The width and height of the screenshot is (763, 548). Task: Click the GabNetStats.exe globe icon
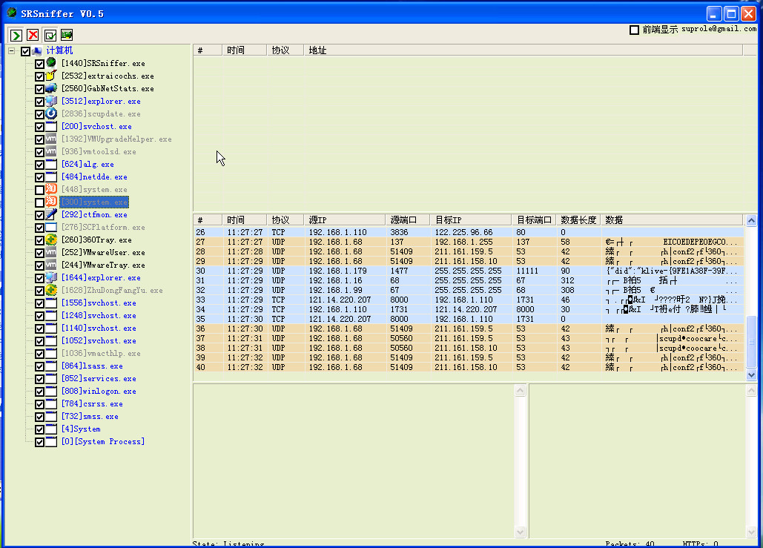click(x=51, y=88)
